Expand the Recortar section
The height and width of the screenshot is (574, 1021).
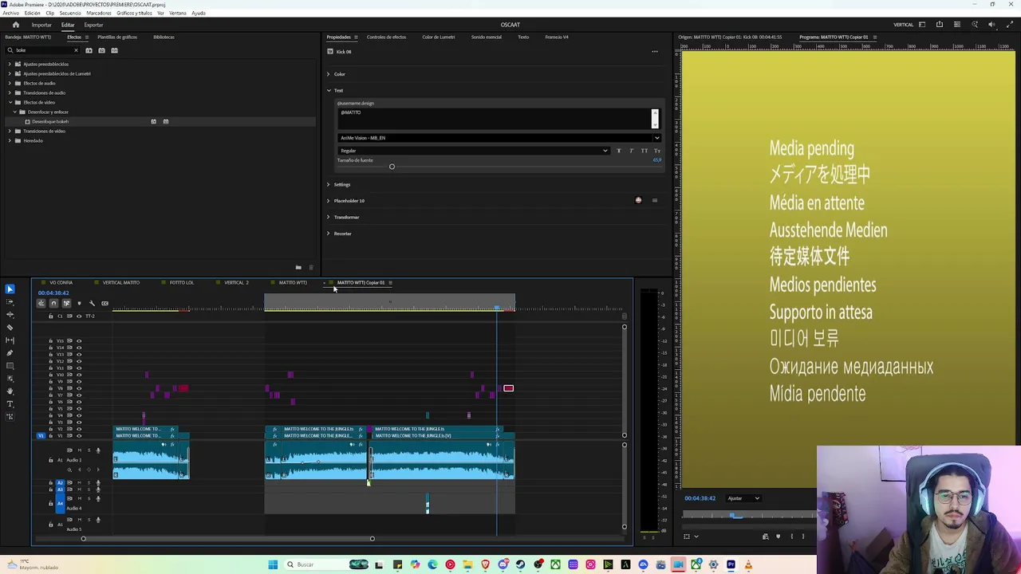[328, 234]
